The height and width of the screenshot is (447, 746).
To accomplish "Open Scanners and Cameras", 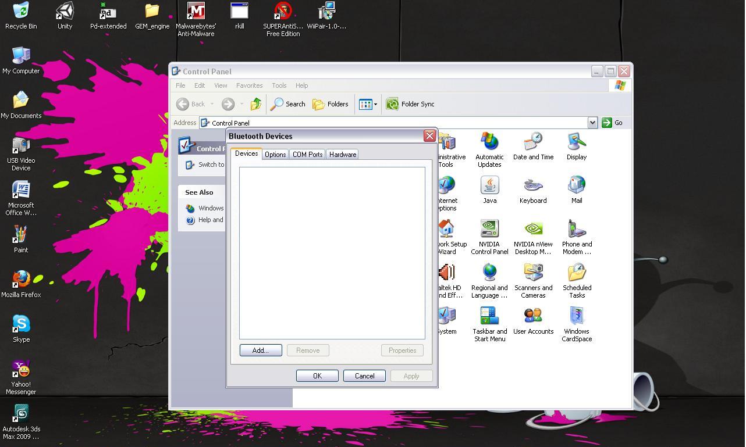I will pyautogui.click(x=533, y=273).
